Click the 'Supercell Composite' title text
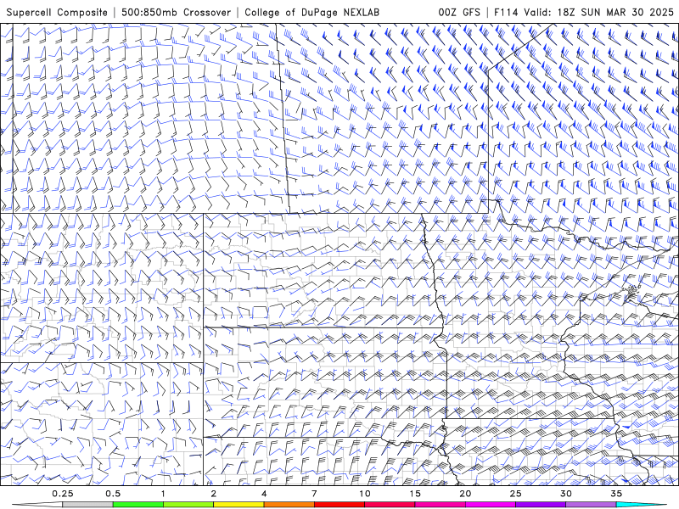Screen dimensions: 679x509 (x=57, y=13)
